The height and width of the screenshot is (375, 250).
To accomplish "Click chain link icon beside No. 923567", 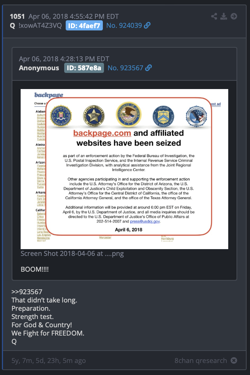I will [x=148, y=68].
